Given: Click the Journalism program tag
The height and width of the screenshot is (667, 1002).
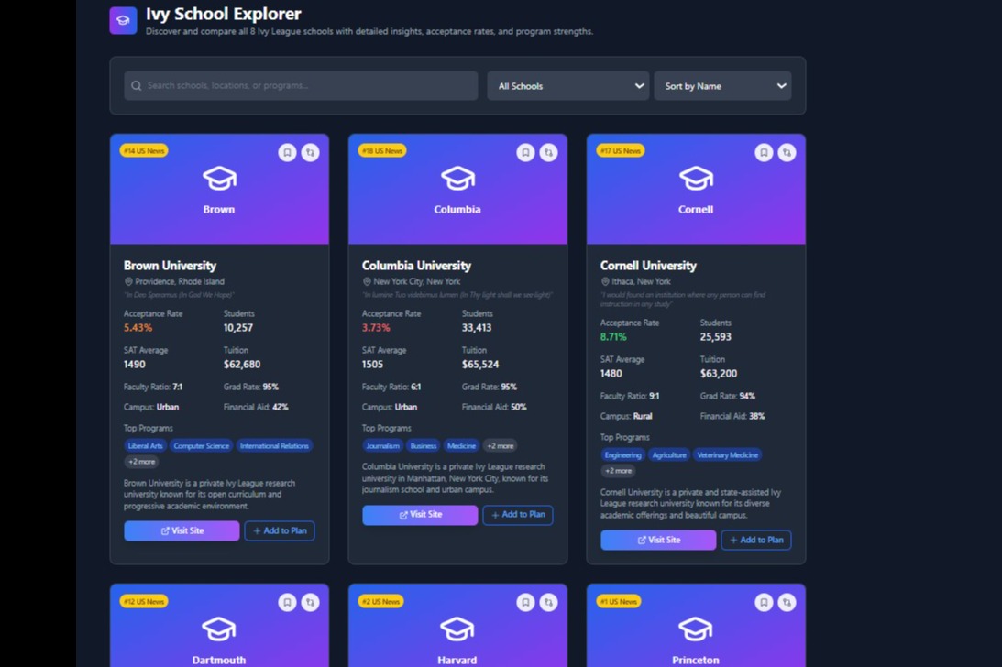Looking at the screenshot, I should [x=383, y=446].
